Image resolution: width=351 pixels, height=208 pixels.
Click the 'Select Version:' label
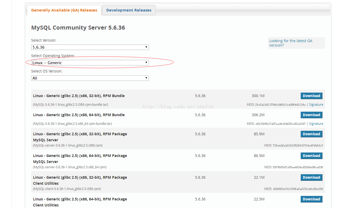click(x=44, y=40)
